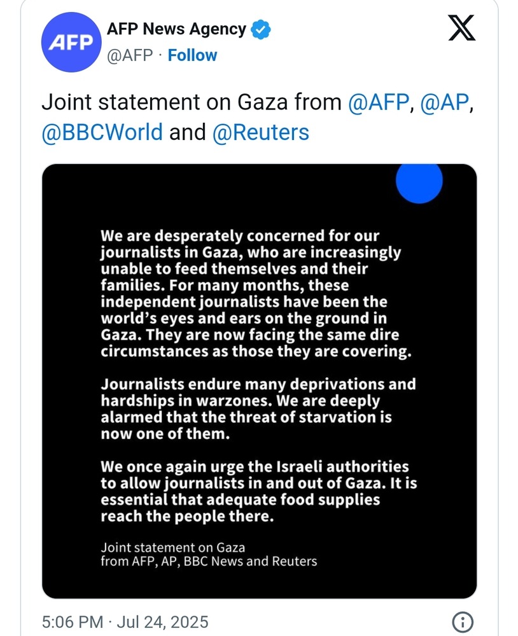The image size is (518, 636).
Task: Visit the @BBCWorld mention link
Action: 102,132
